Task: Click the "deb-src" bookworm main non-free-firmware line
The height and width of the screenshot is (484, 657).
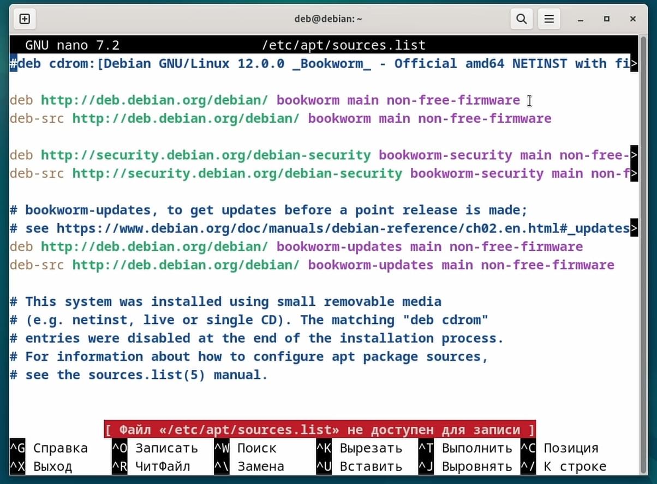Action: [x=280, y=119]
